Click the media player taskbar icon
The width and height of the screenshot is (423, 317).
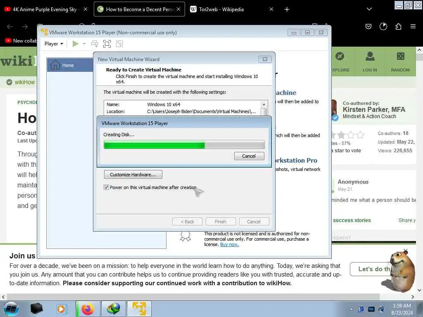click(62, 309)
